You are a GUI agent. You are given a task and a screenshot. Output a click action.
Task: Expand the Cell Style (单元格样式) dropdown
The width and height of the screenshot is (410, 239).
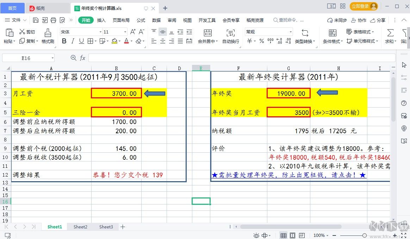(x=377, y=41)
